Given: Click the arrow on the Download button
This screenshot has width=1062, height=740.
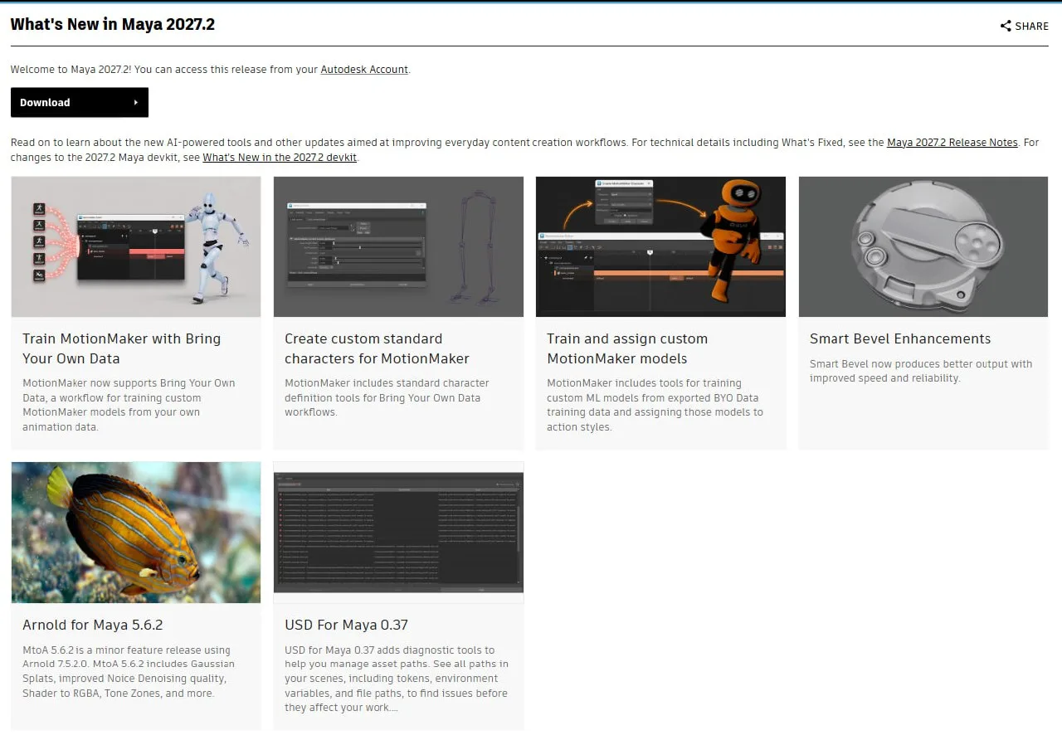Looking at the screenshot, I should pyautogui.click(x=135, y=103).
